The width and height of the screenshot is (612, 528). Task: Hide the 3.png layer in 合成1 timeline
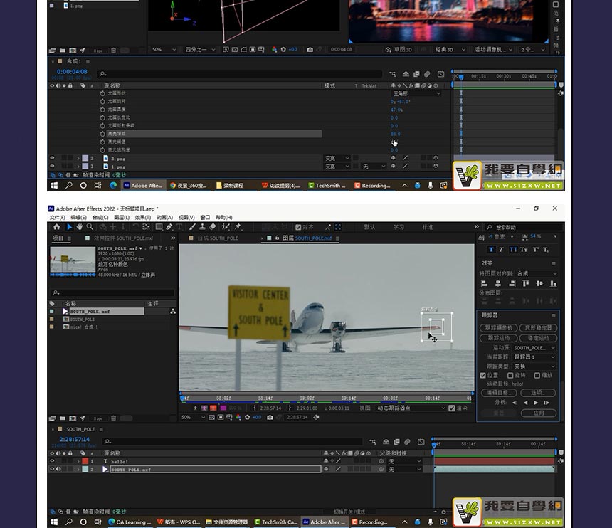(52, 158)
